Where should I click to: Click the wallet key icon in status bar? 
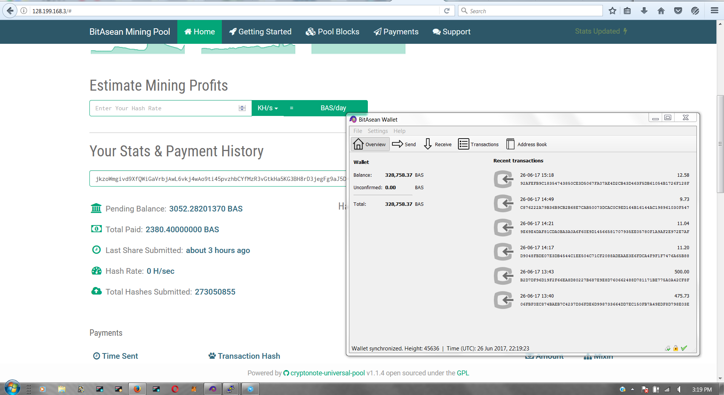(x=668, y=348)
